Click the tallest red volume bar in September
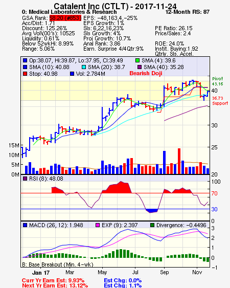The image size is (230, 288). click(179, 161)
